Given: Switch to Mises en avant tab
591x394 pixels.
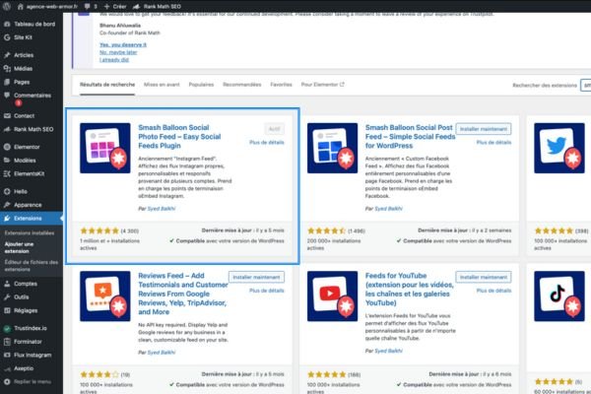Looking at the screenshot, I should click(x=163, y=85).
